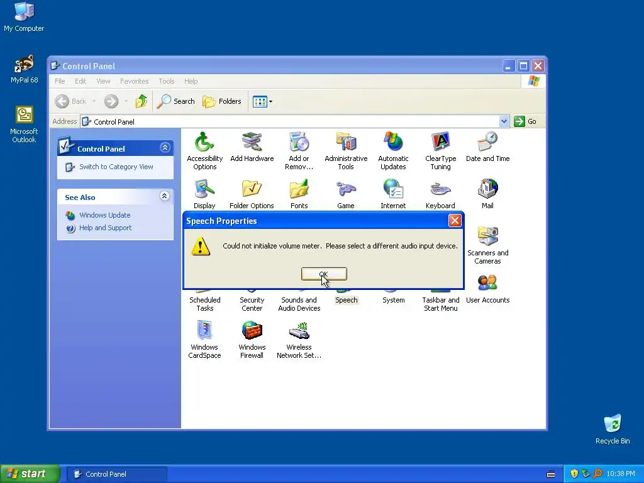Click OK in Speech Properties dialog

[324, 274]
